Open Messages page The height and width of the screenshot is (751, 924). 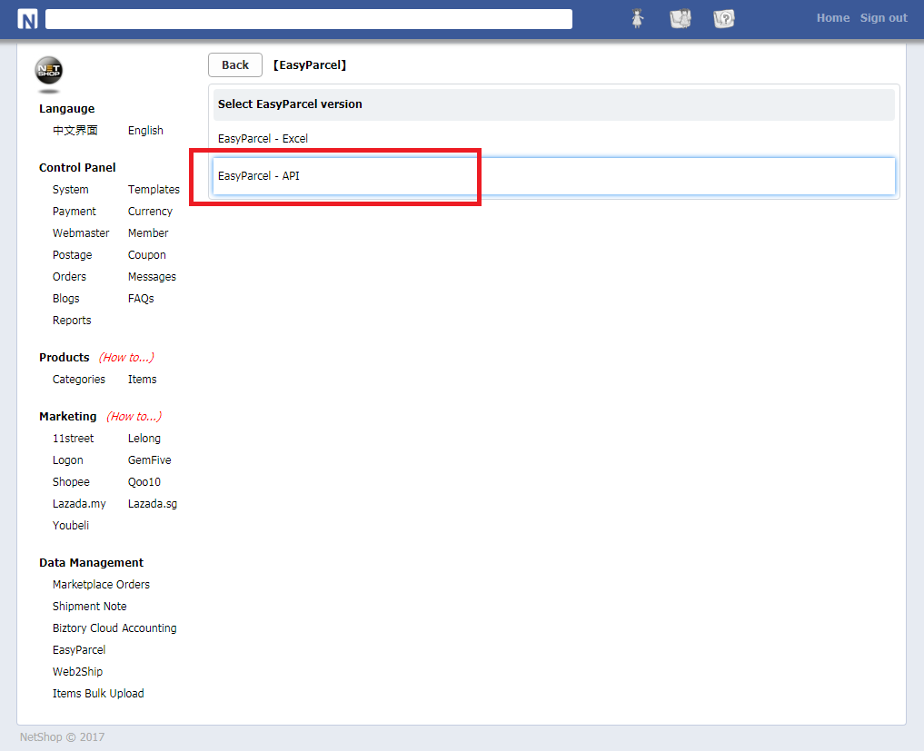click(x=152, y=276)
